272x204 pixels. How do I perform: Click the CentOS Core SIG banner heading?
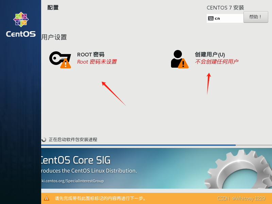pos(75,160)
